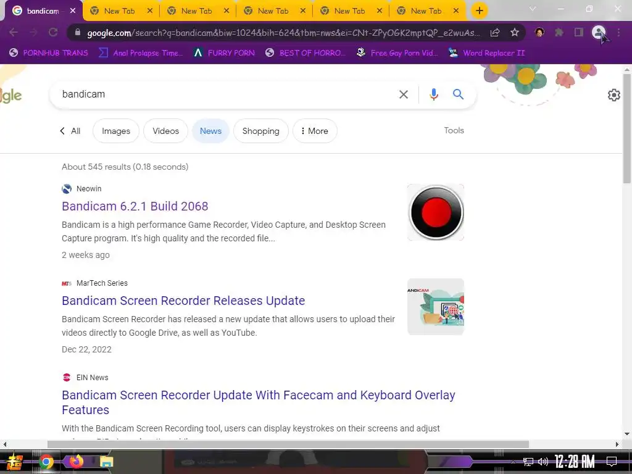Click the Neowin source name

coord(89,189)
